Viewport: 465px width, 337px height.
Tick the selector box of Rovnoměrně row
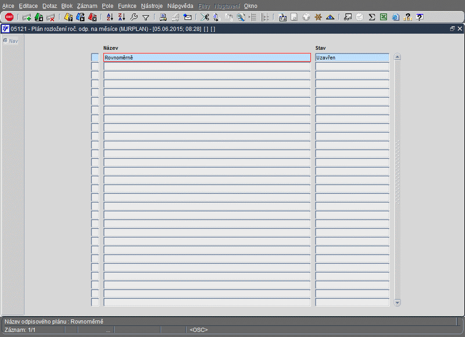point(95,57)
